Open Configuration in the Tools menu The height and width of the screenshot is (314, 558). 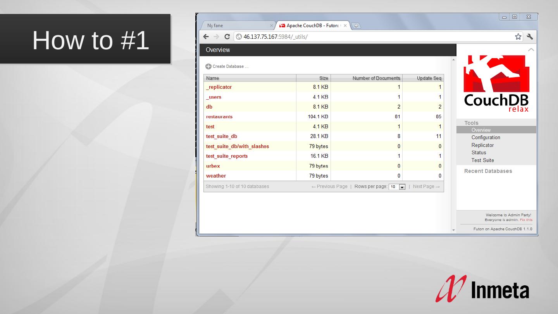[x=486, y=138]
